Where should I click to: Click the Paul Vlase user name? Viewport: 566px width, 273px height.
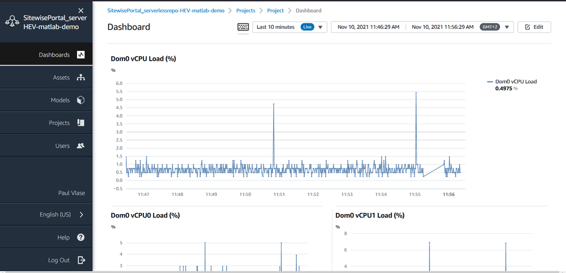point(71,193)
